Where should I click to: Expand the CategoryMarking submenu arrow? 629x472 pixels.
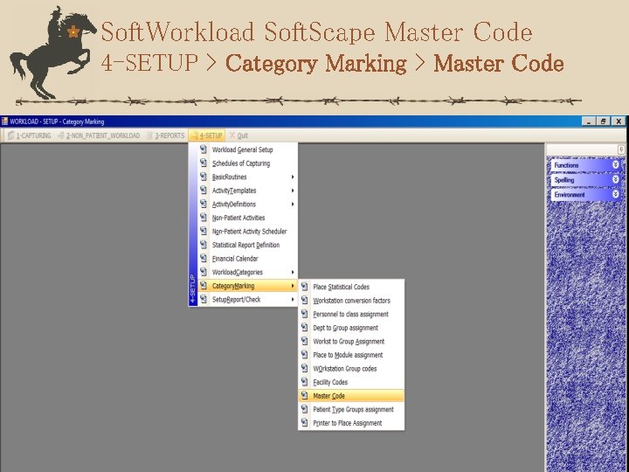tap(293, 286)
